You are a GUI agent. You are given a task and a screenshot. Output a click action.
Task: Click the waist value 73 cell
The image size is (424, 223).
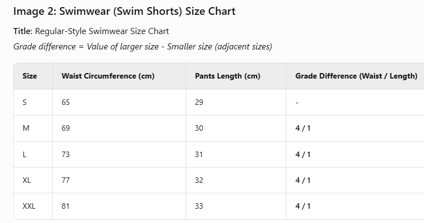66,154
